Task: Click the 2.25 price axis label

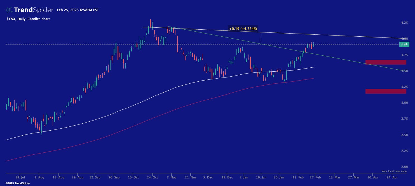Action: coord(404,151)
